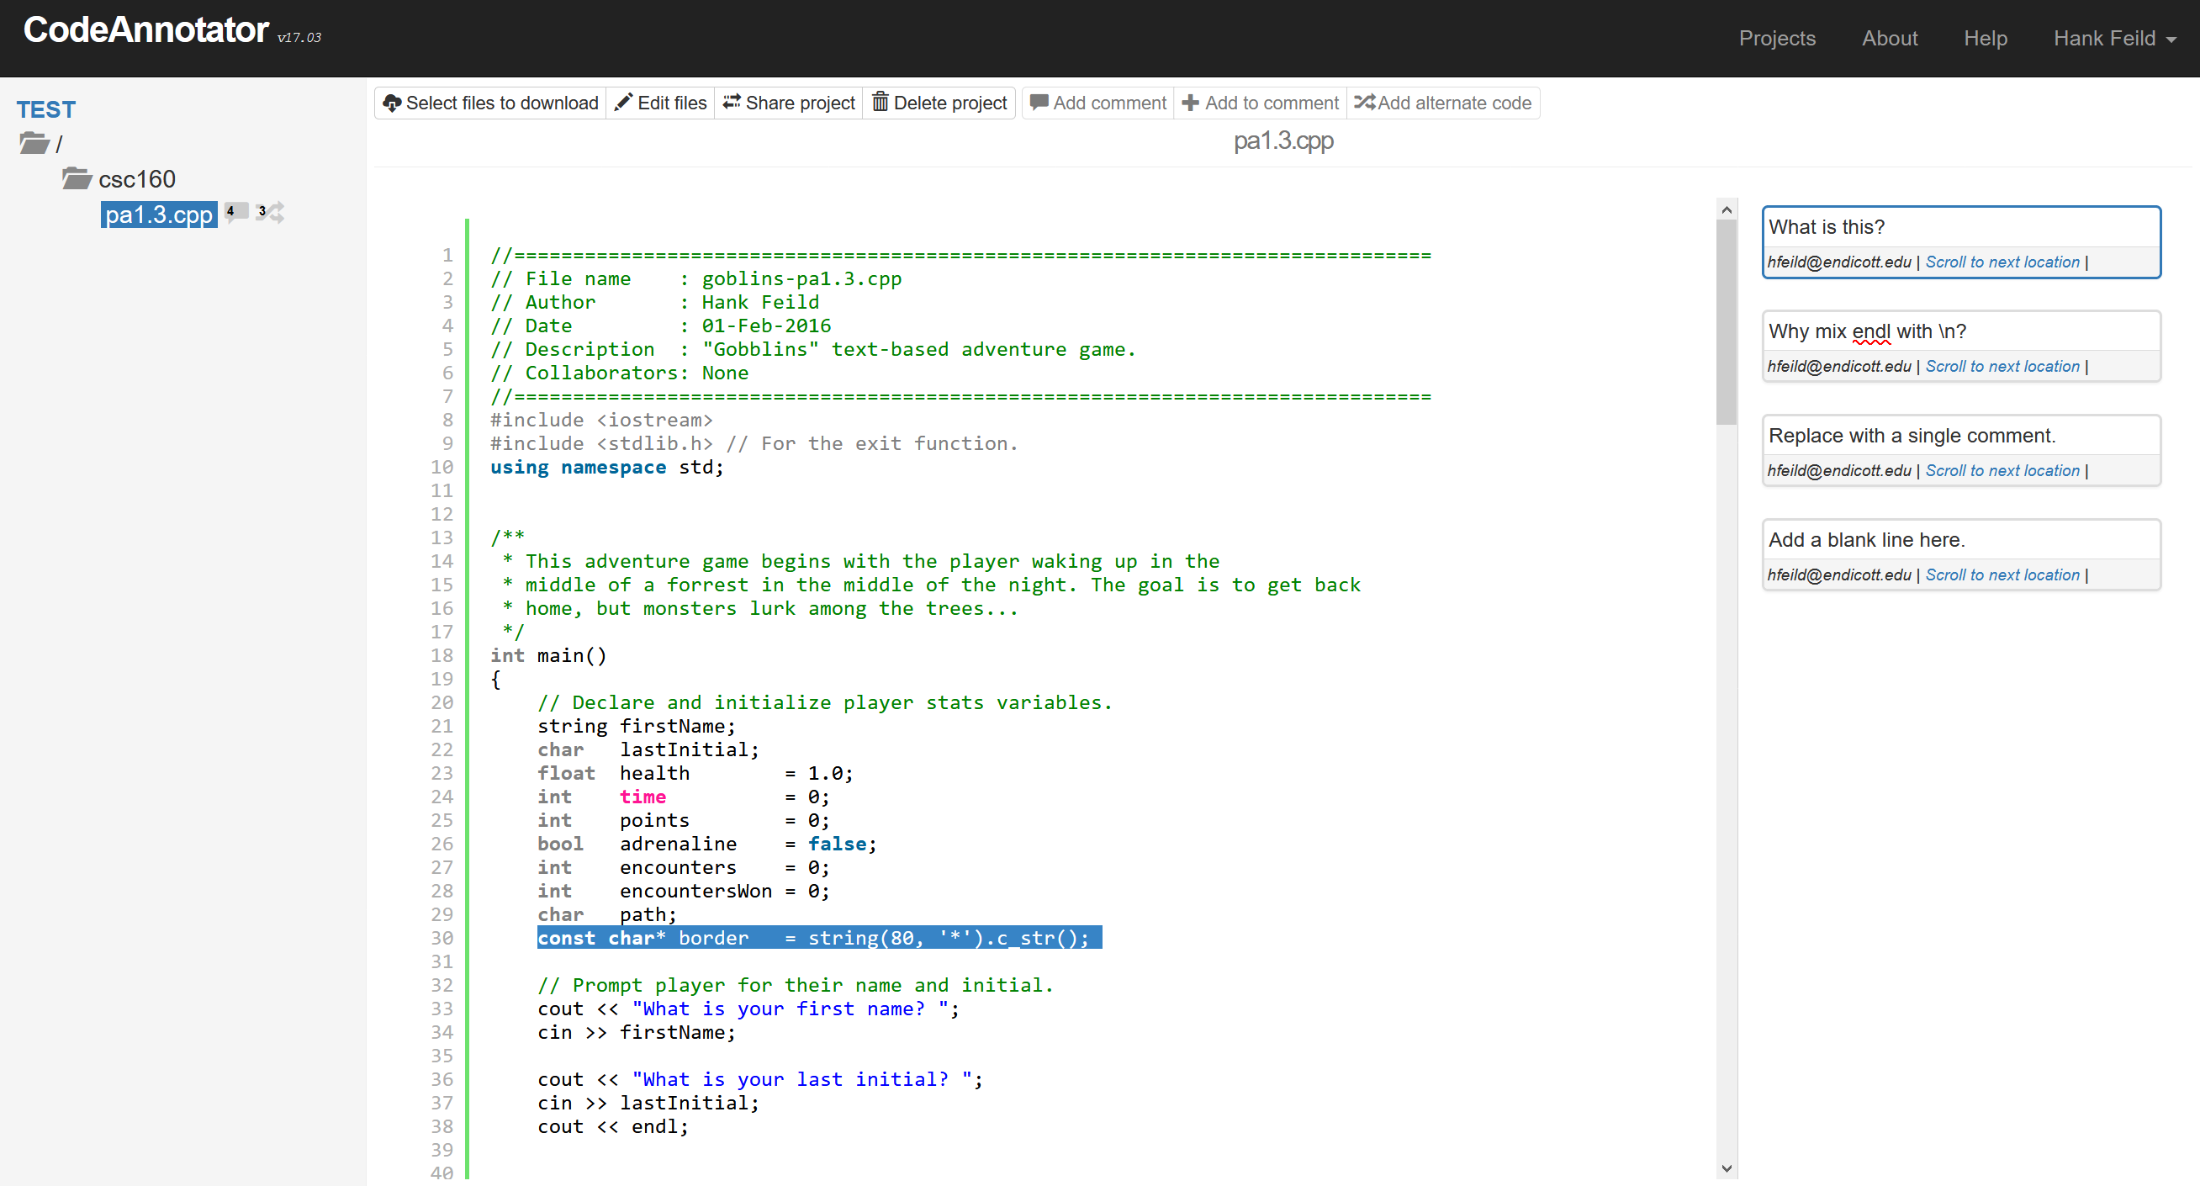The width and height of the screenshot is (2200, 1186).
Task: Open the Help page
Action: click(1985, 39)
